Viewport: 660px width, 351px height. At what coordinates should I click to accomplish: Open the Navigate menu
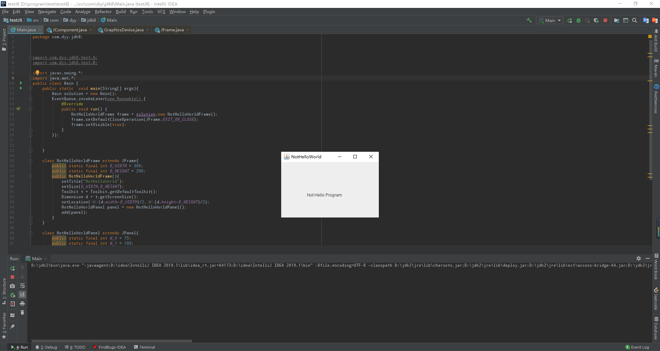(47, 12)
